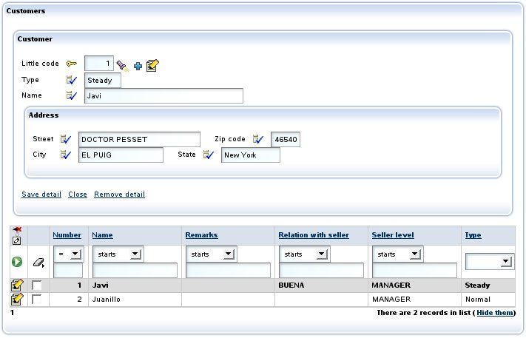Click the Remove detail link
Image resolution: width=526 pixels, height=338 pixels.
119,195
